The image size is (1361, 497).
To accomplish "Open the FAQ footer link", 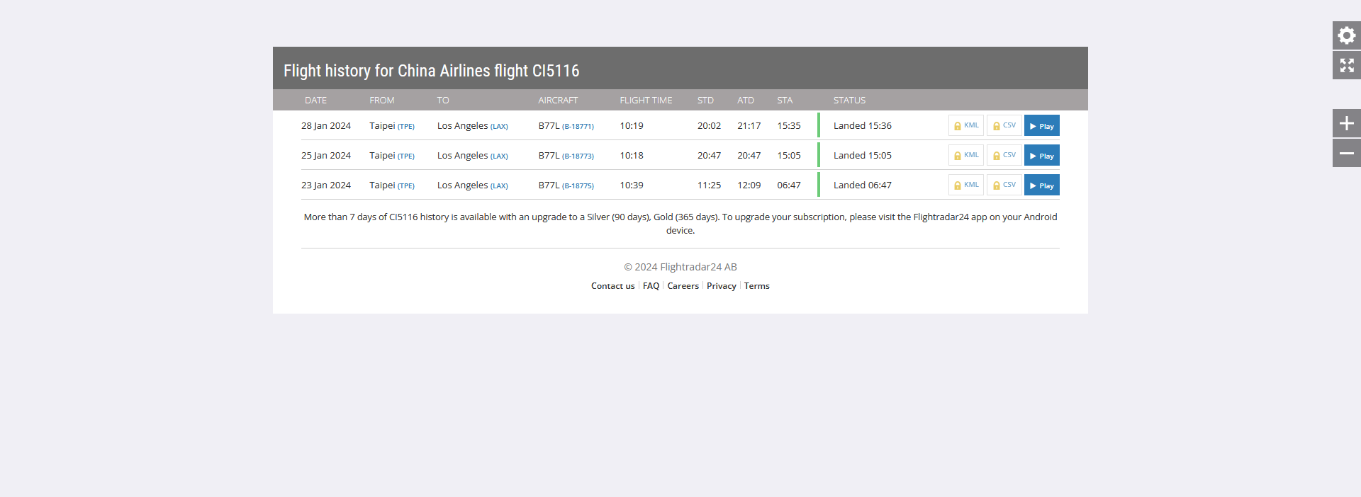I will click(651, 286).
